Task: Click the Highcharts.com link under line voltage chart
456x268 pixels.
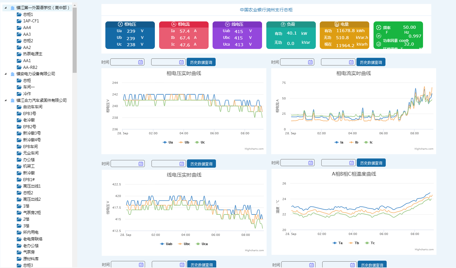Action: 254,250
